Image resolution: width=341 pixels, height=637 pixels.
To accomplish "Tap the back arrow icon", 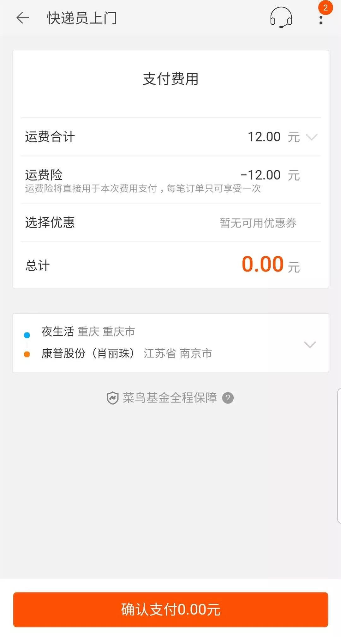I will point(23,18).
